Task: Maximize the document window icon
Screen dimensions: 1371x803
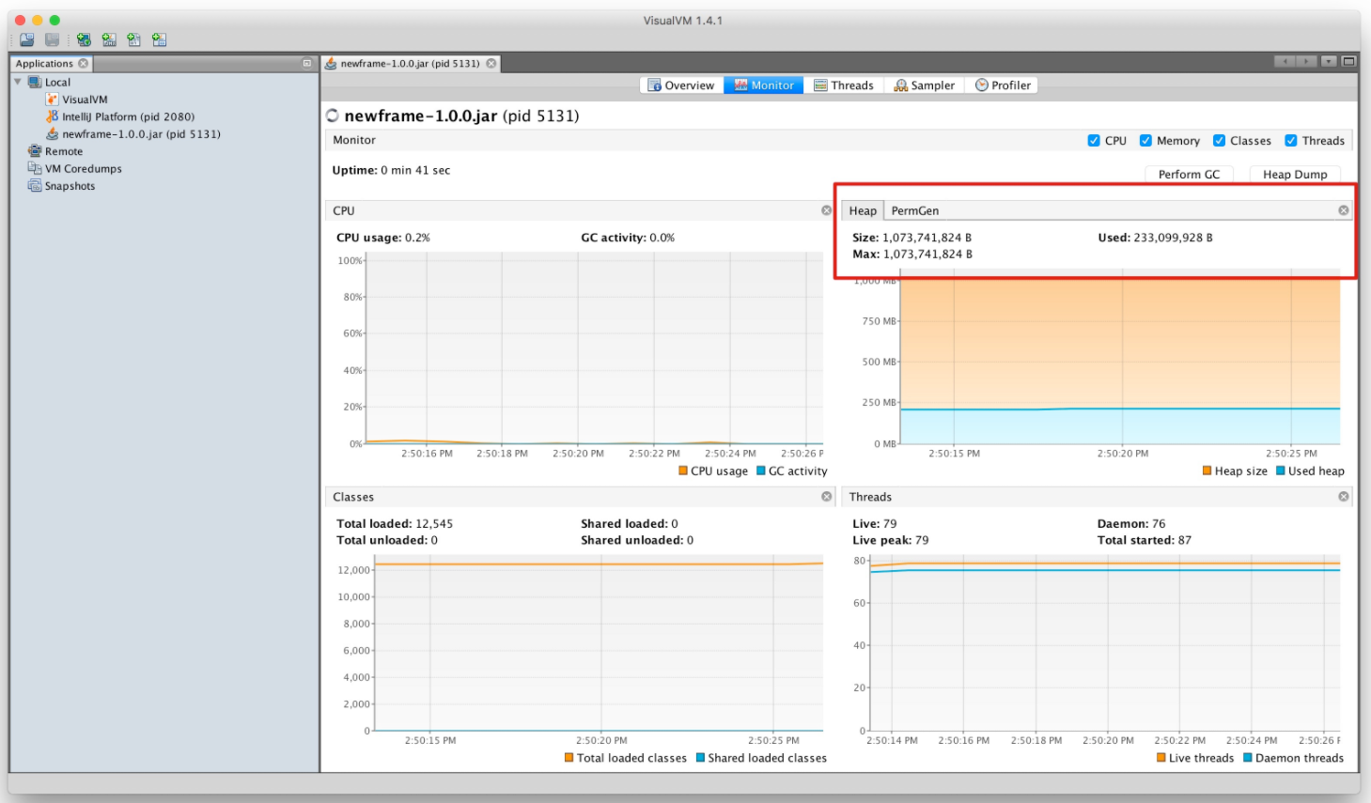Action: [x=1348, y=61]
